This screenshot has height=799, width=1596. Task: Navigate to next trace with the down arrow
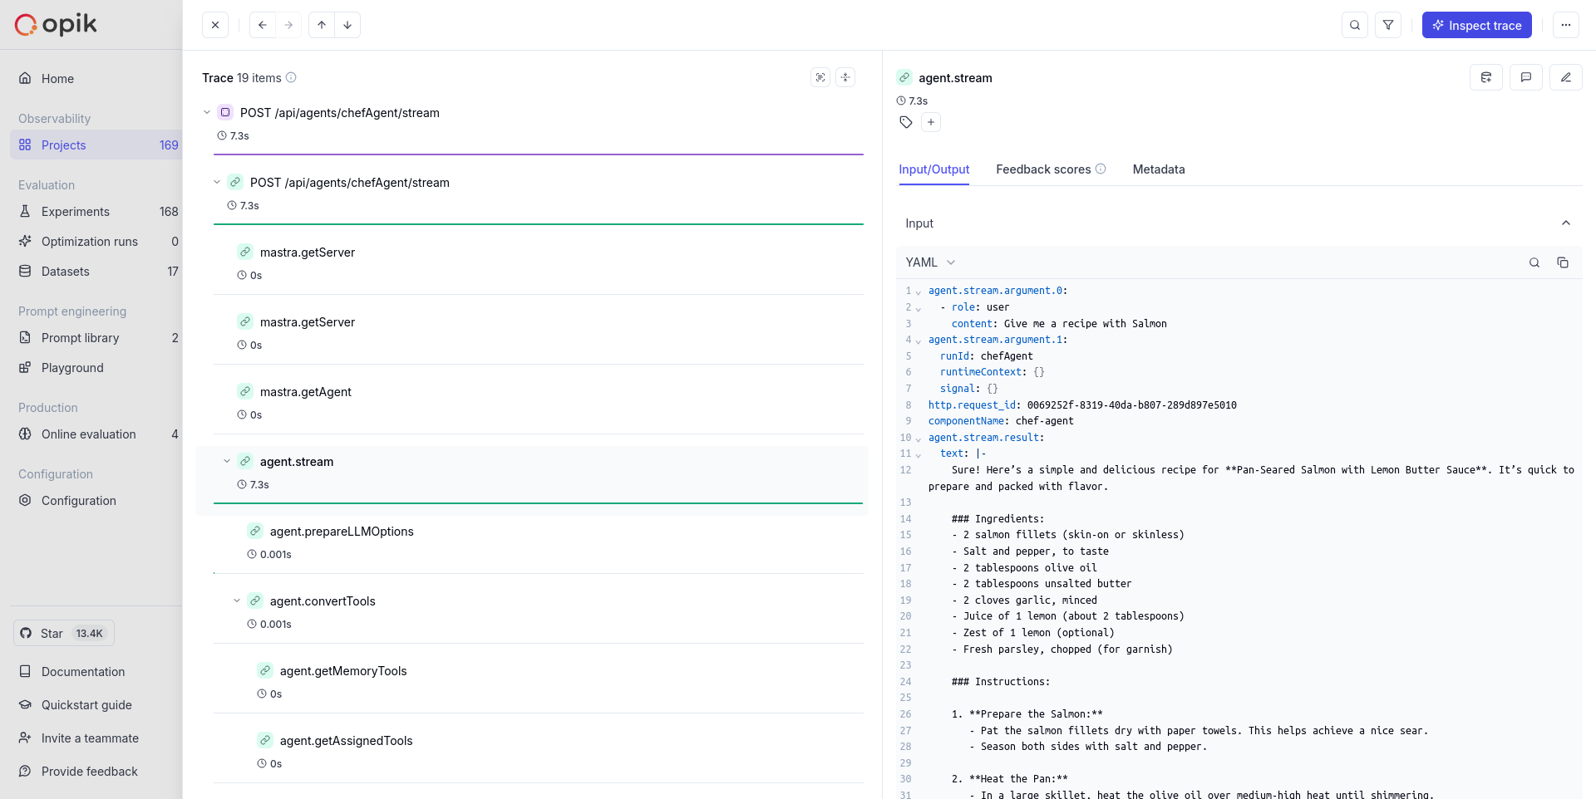click(347, 25)
